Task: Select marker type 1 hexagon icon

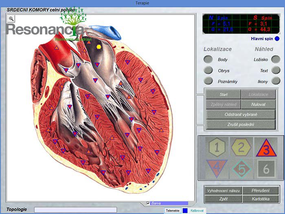Action: [x=217, y=147]
